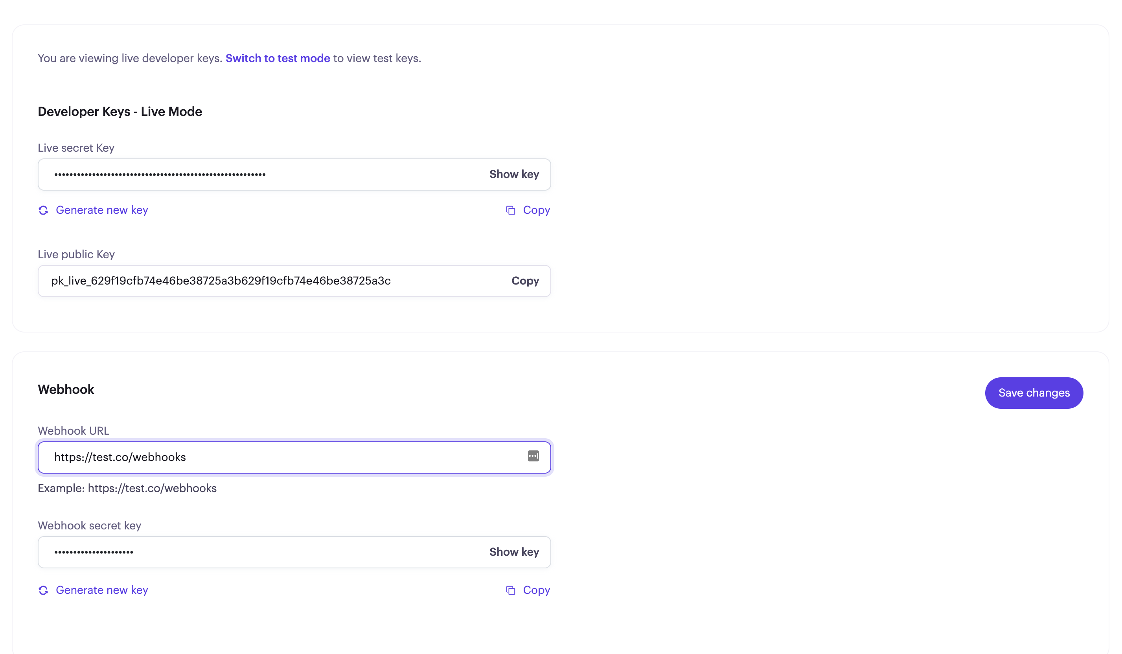Click Copy text under Webhook secret key
The height and width of the screenshot is (654, 1122).
pos(536,590)
